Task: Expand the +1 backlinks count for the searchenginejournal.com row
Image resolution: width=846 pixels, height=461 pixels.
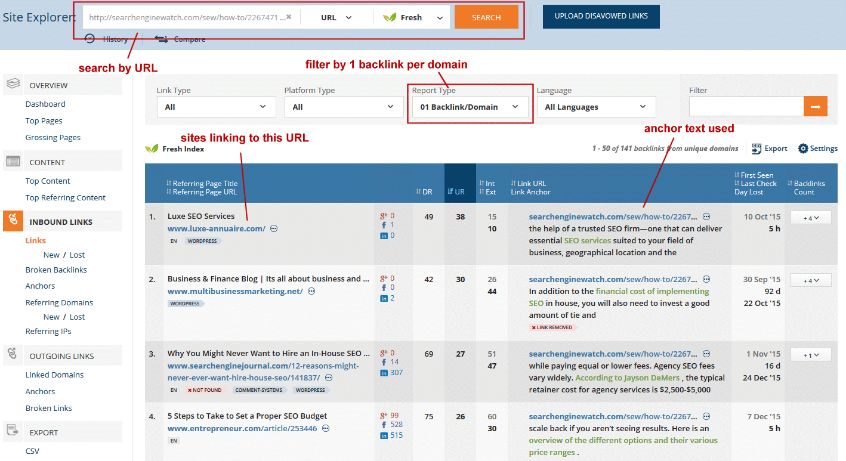Action: (x=811, y=355)
